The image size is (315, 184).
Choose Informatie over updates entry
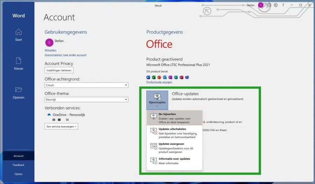[175, 161]
